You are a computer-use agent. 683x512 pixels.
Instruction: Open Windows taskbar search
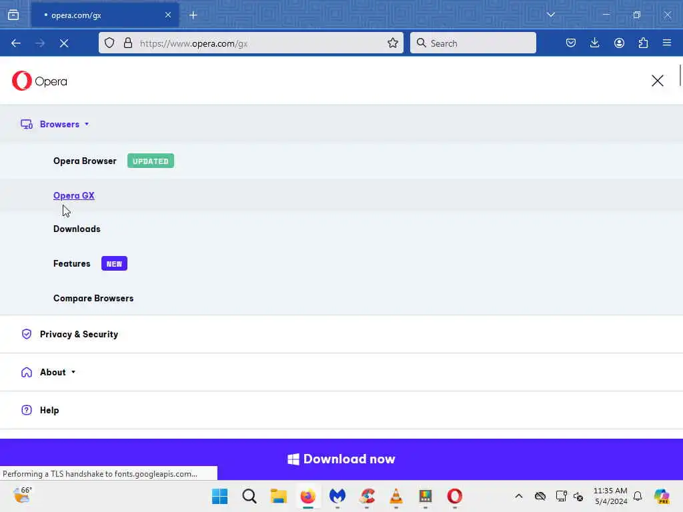tap(249, 496)
